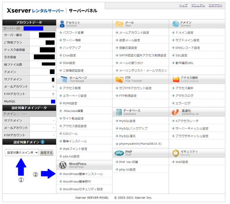Click the blue help question mark icon
This screenshot has width=230, height=204.
[43, 142]
